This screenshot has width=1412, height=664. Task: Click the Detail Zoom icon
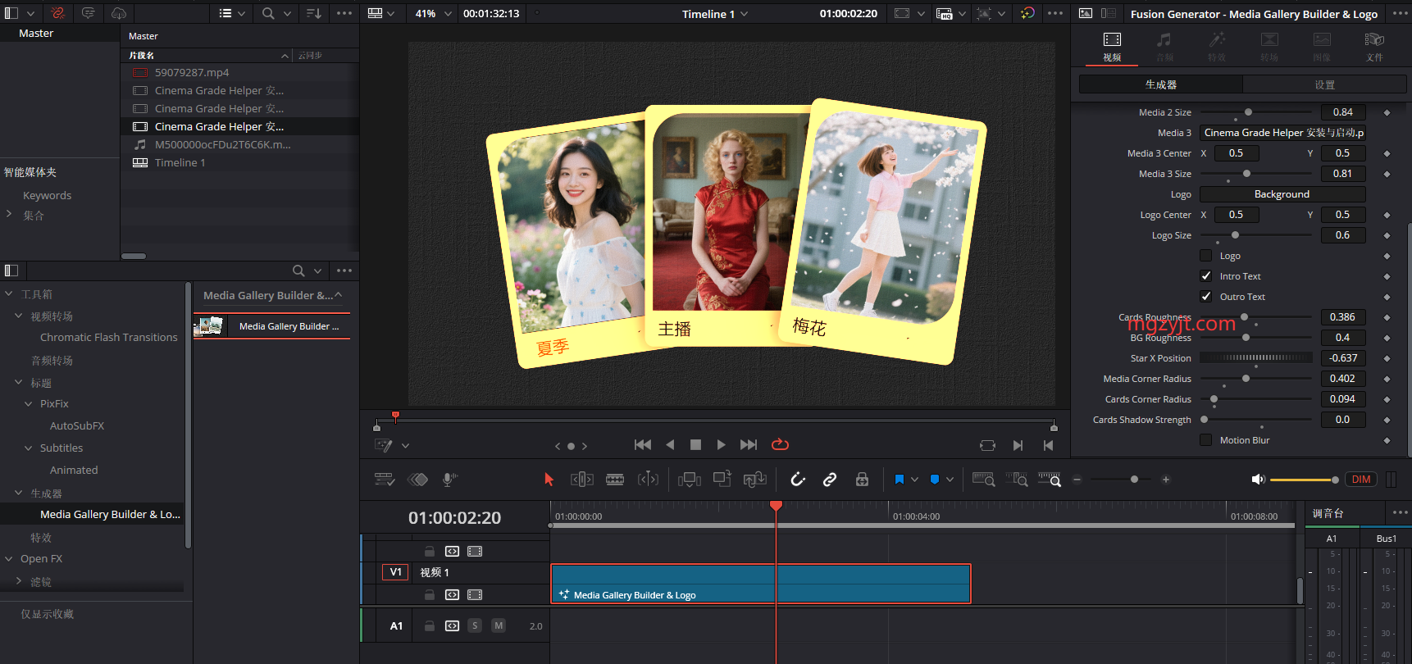coord(1017,480)
